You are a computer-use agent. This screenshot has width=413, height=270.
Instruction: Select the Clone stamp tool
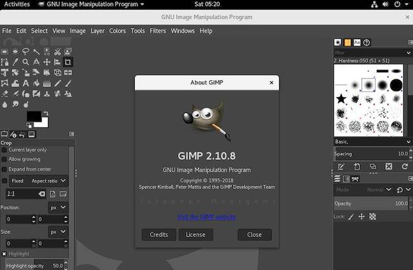coord(47,94)
